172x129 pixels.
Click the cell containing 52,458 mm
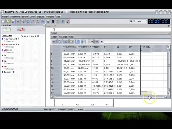coord(84,68)
